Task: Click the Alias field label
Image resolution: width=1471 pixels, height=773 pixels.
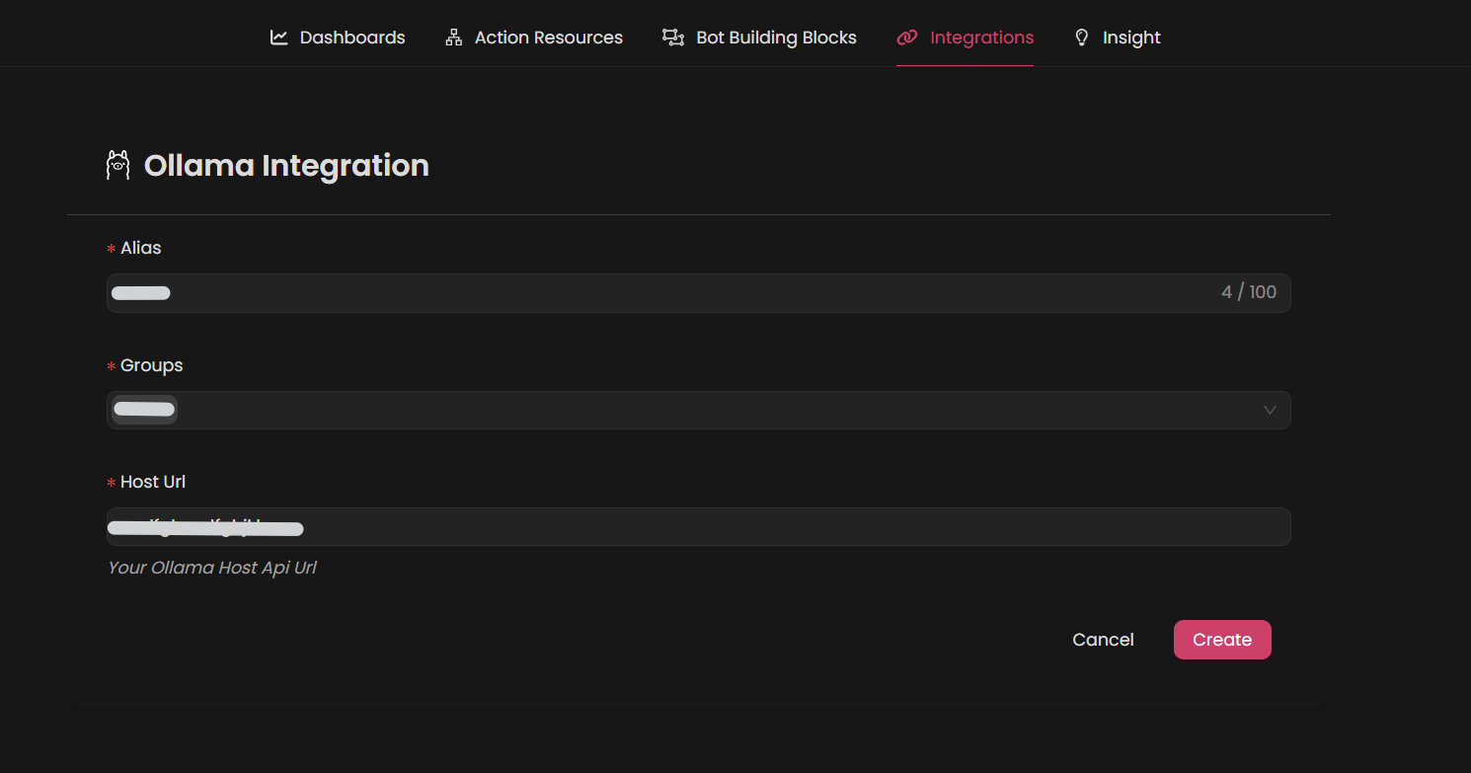Action: (x=140, y=248)
